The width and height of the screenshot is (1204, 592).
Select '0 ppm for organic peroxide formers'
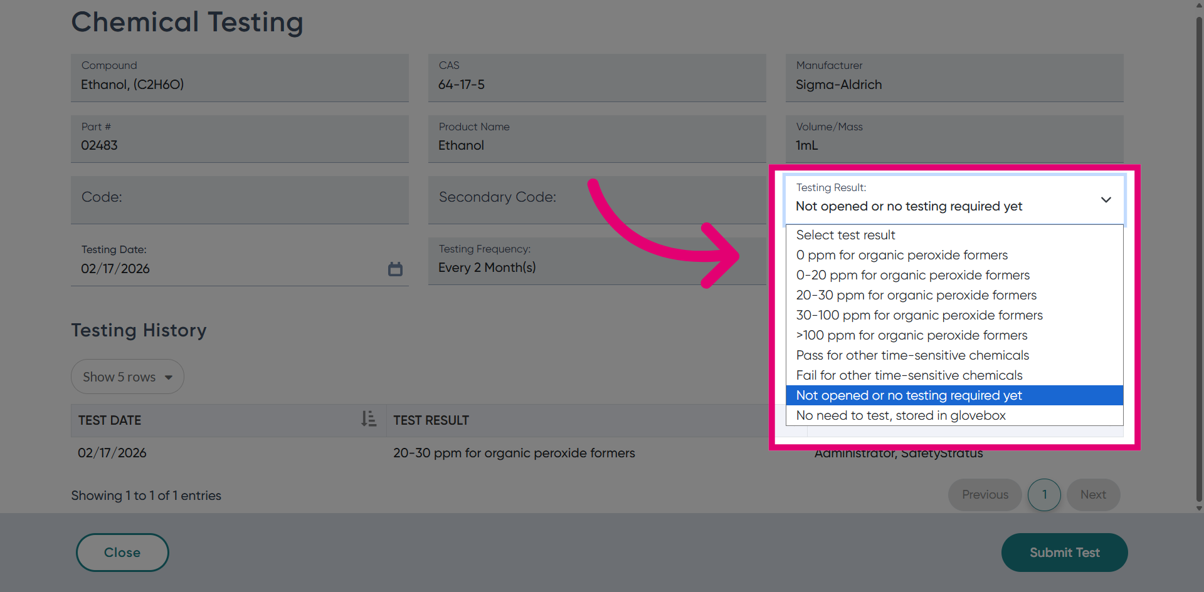tap(954, 255)
